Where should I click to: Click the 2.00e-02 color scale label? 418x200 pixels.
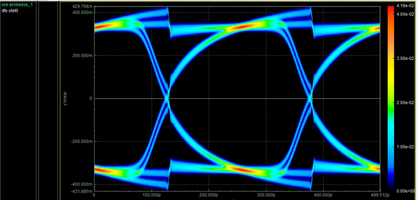[404, 103]
